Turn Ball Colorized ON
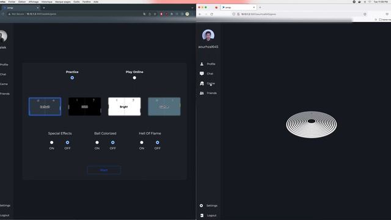This screenshot has width=391, height=220. 97,142
